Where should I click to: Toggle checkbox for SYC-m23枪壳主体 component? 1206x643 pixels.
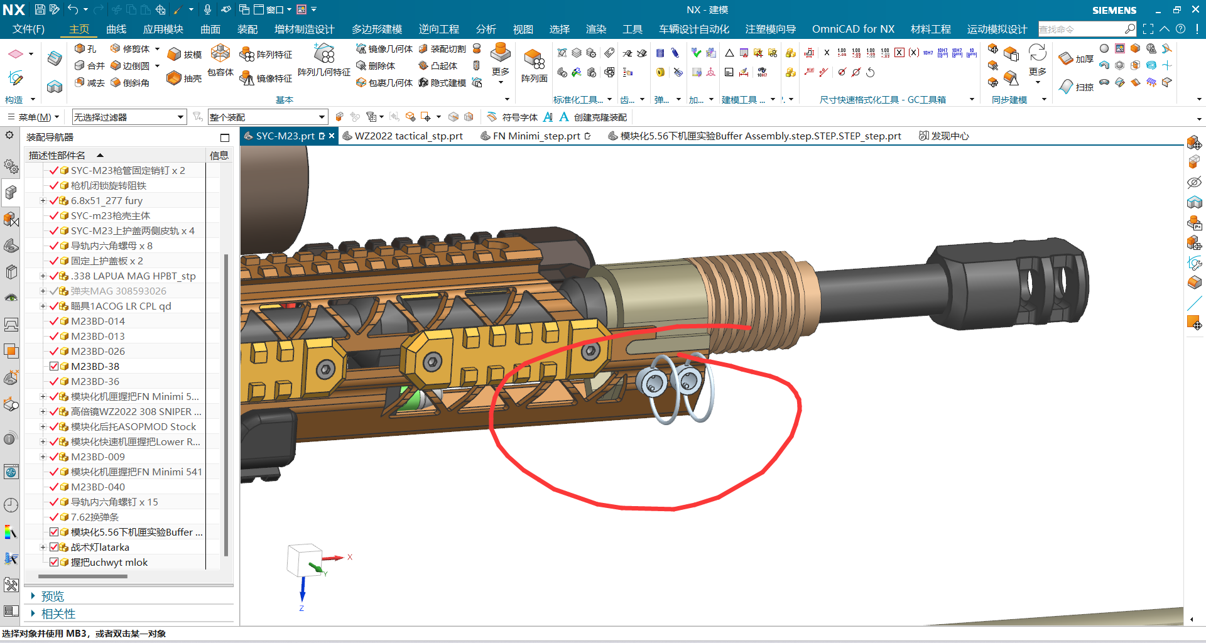[54, 215]
